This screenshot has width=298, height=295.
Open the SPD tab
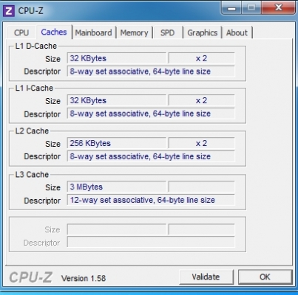click(167, 32)
